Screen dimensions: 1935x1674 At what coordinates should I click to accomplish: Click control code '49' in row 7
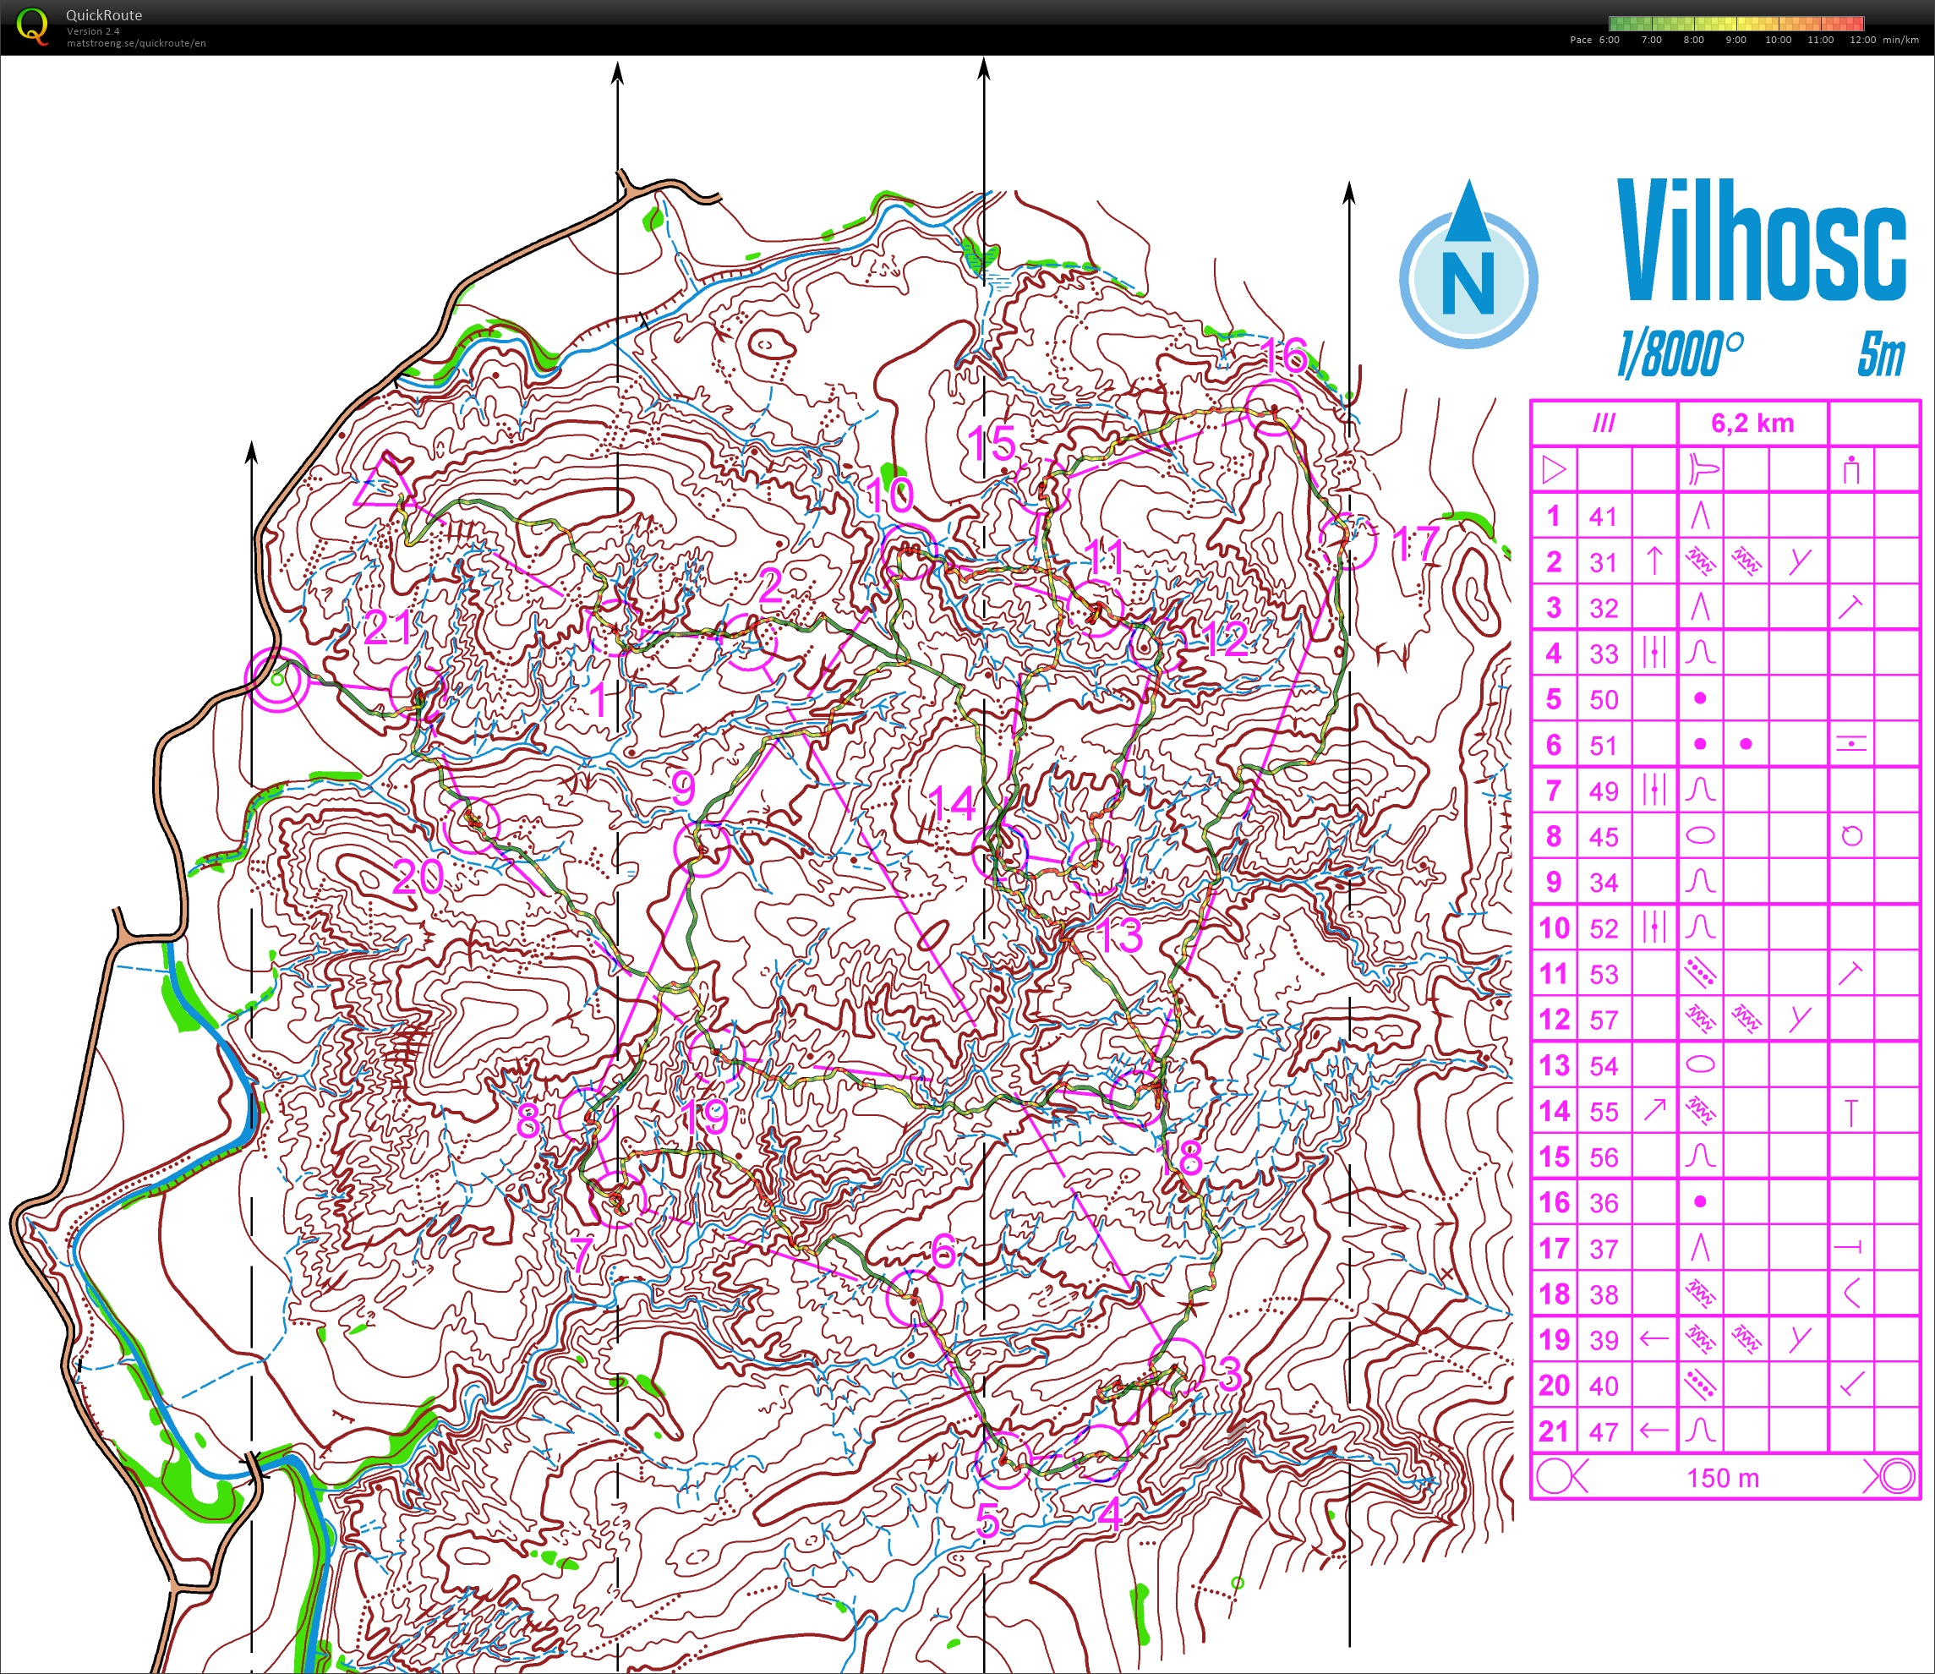(x=1604, y=790)
